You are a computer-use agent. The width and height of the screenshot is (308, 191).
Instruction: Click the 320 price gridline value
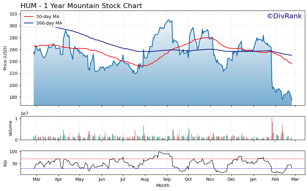pos(14,13)
